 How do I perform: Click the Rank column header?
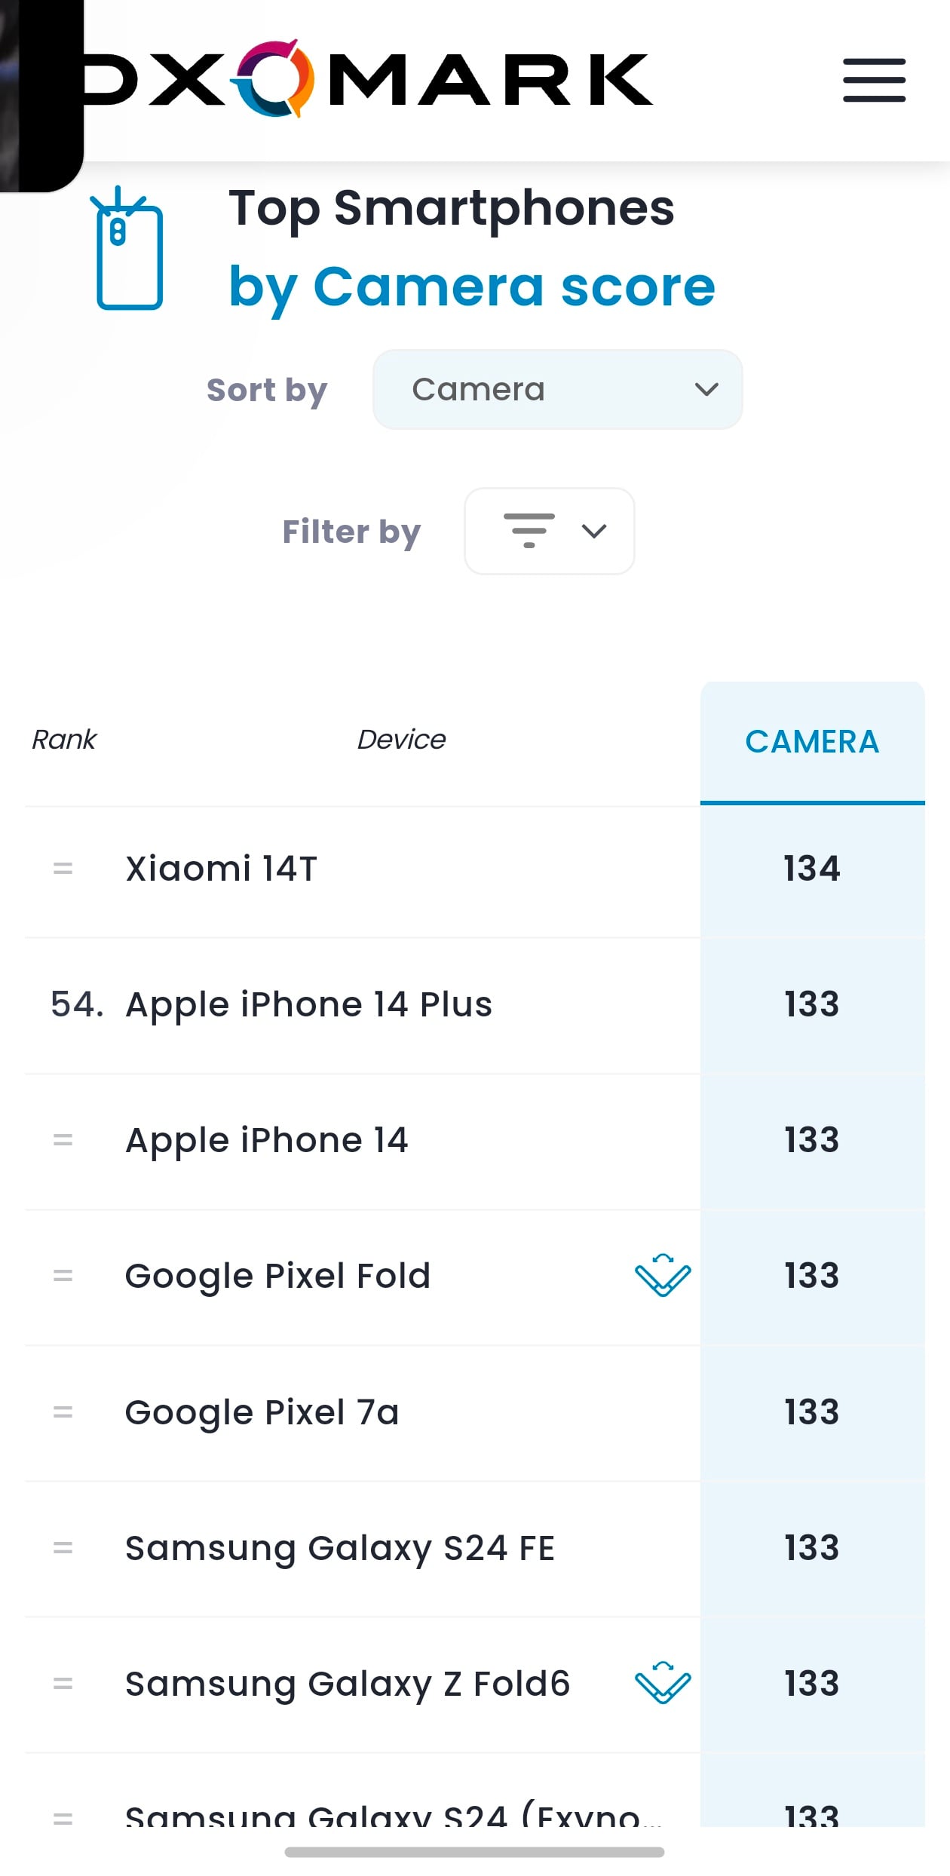click(64, 740)
